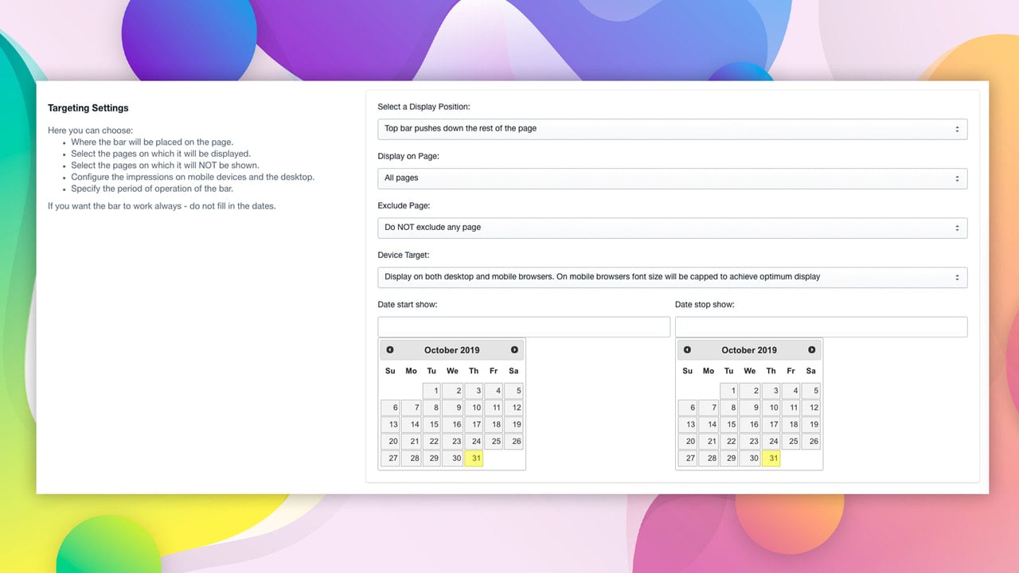The height and width of the screenshot is (573, 1019).
Task: Pick October 8 in stop date calendar
Action: pyautogui.click(x=729, y=407)
